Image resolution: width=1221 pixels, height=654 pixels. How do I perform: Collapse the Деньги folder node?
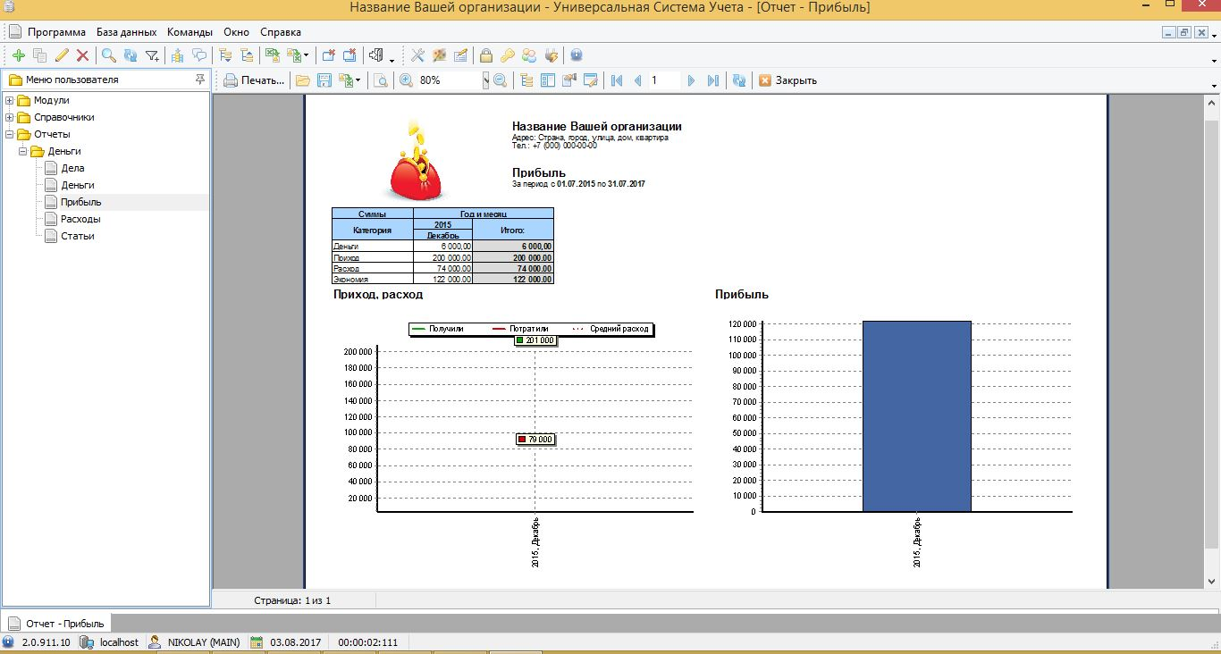(23, 151)
